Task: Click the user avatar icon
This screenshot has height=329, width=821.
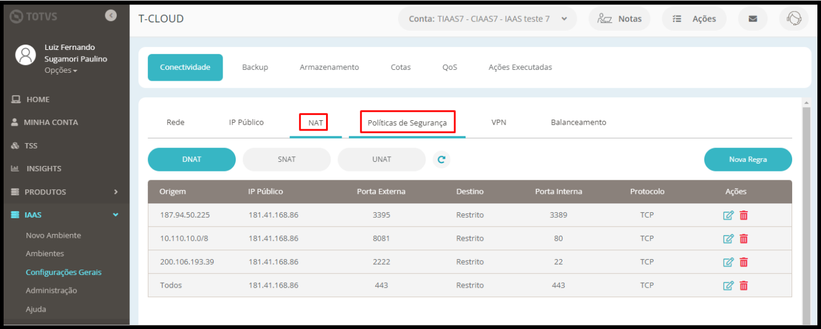Action: [25, 55]
